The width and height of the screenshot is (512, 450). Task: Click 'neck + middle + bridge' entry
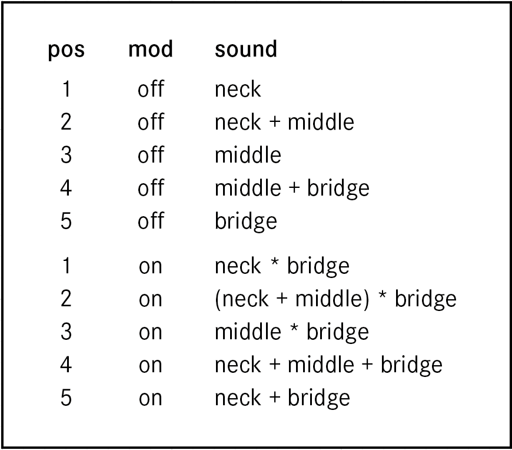pos(328,365)
